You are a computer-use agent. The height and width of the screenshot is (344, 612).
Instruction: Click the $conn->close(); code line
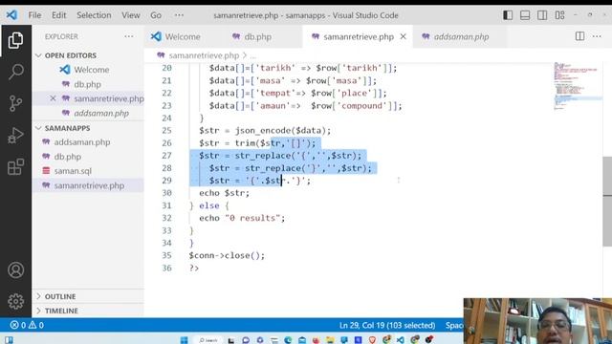point(227,255)
